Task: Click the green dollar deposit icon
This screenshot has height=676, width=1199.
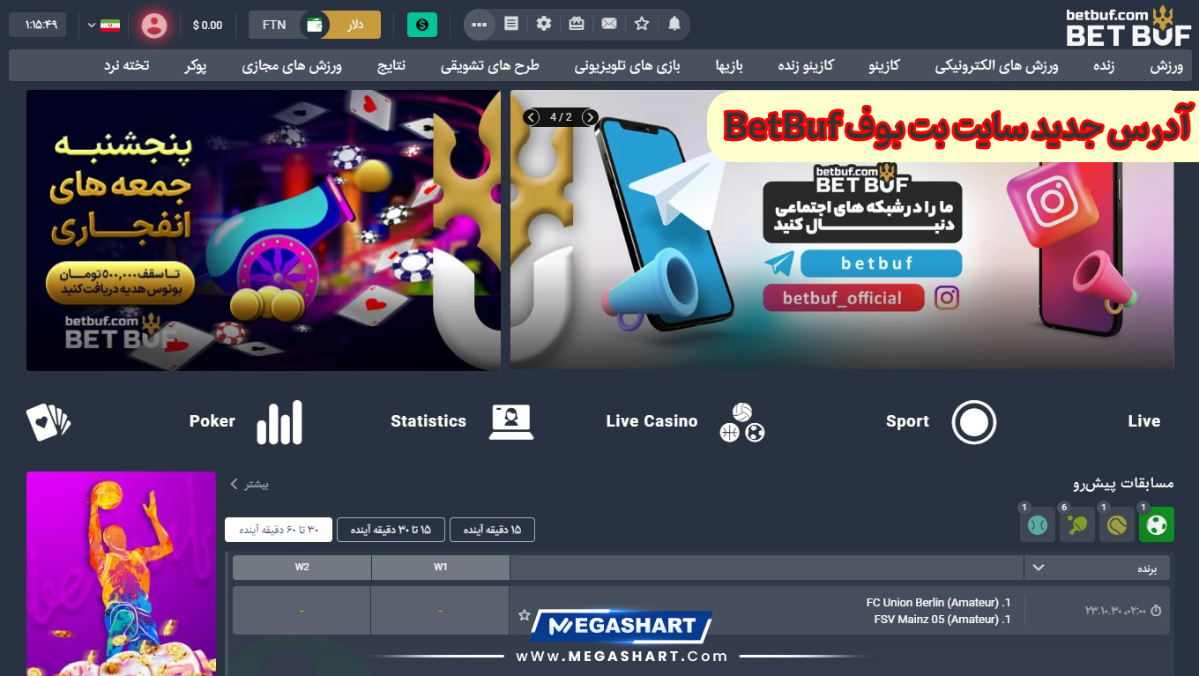Action: [x=422, y=25]
